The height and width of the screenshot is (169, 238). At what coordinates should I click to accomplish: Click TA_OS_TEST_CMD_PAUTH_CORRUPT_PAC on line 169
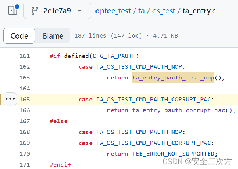point(154,143)
